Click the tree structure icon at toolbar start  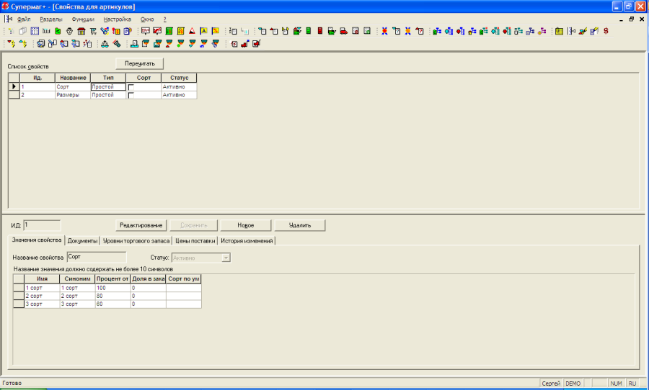pos(11,31)
